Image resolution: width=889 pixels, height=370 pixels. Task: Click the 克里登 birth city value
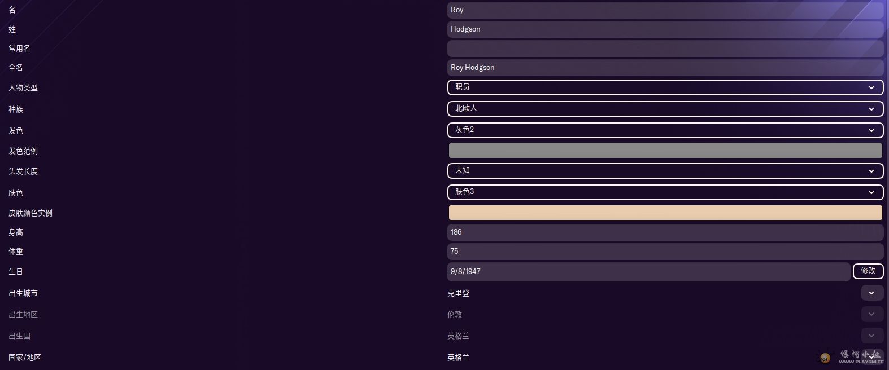[x=458, y=293]
